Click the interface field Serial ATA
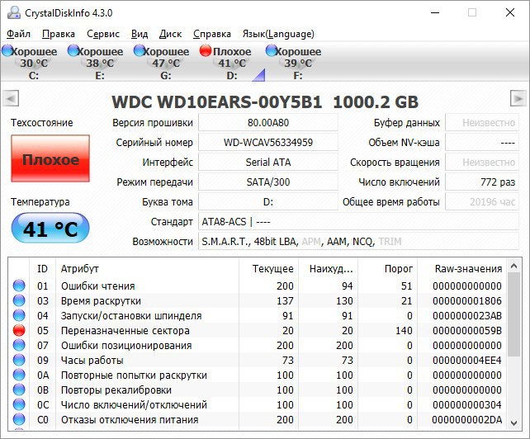The width and height of the screenshot is (530, 439). [268, 163]
